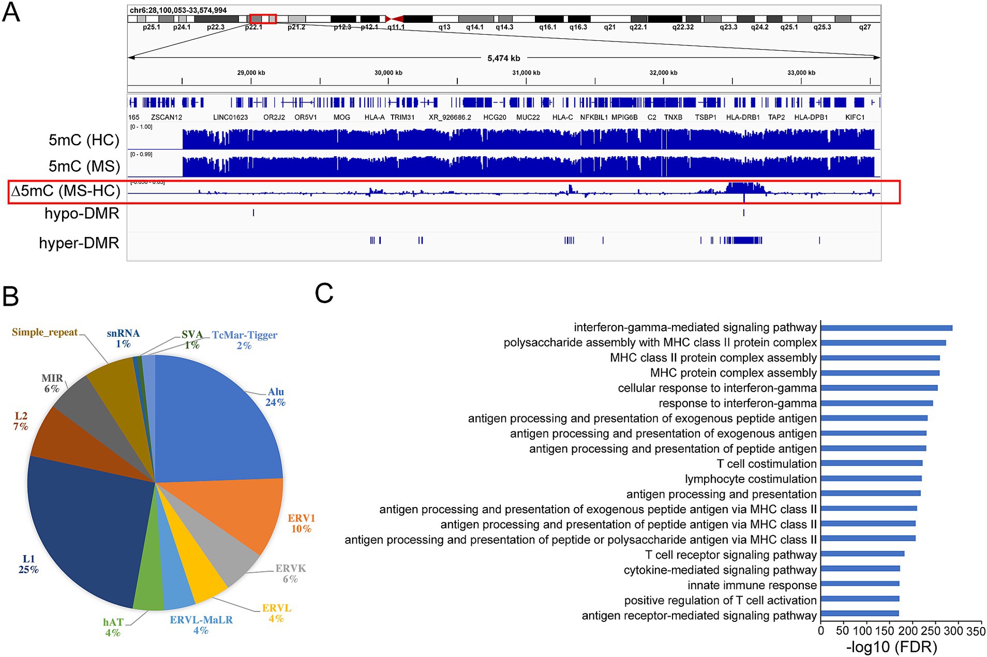Image resolution: width=987 pixels, height=657 pixels.
Task: Click the [0 - 0.99] data range label
Action: pos(141,154)
